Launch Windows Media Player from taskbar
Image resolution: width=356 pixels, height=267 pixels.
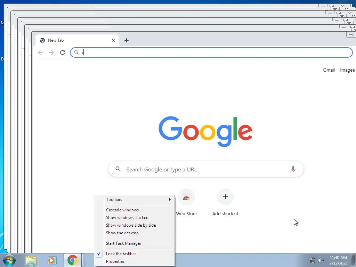pos(51,260)
